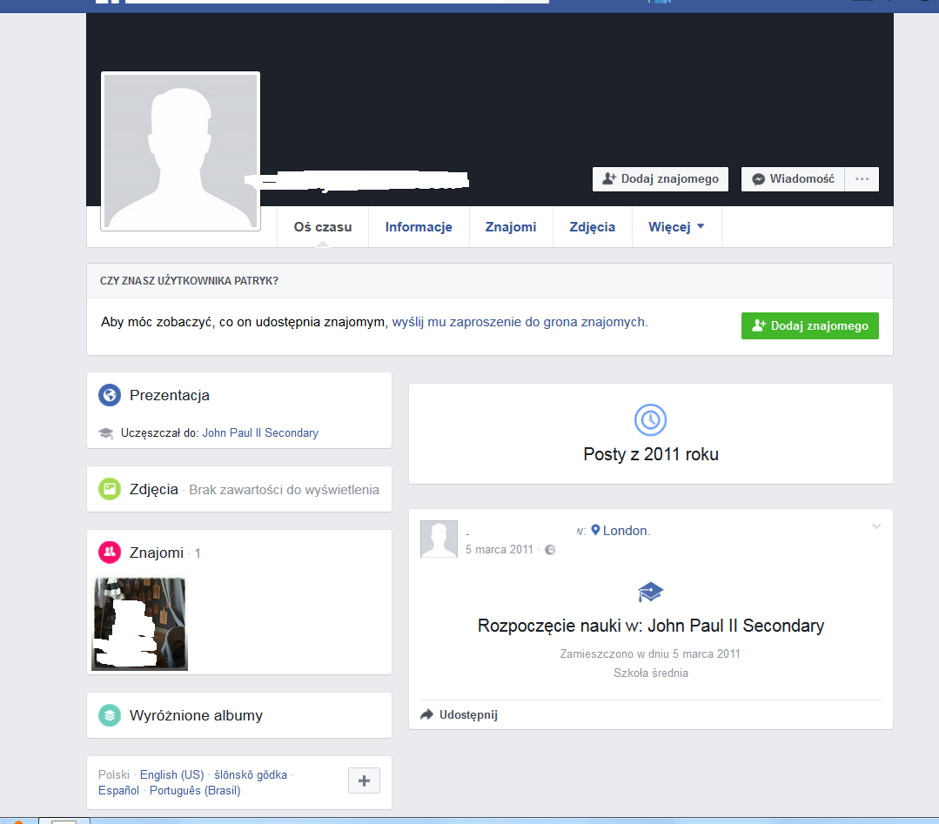Click the green Dodaj znajomego button
Viewport: 939px width, 824px height.
click(x=809, y=326)
